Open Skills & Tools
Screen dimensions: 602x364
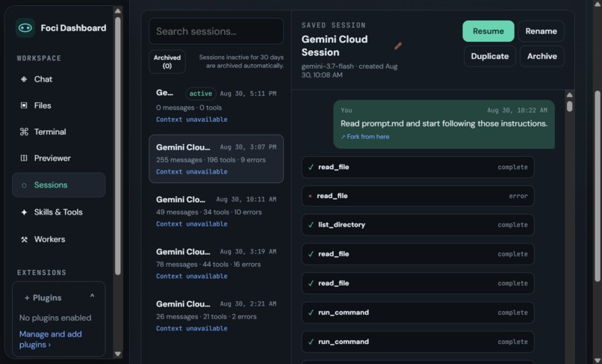(x=59, y=212)
